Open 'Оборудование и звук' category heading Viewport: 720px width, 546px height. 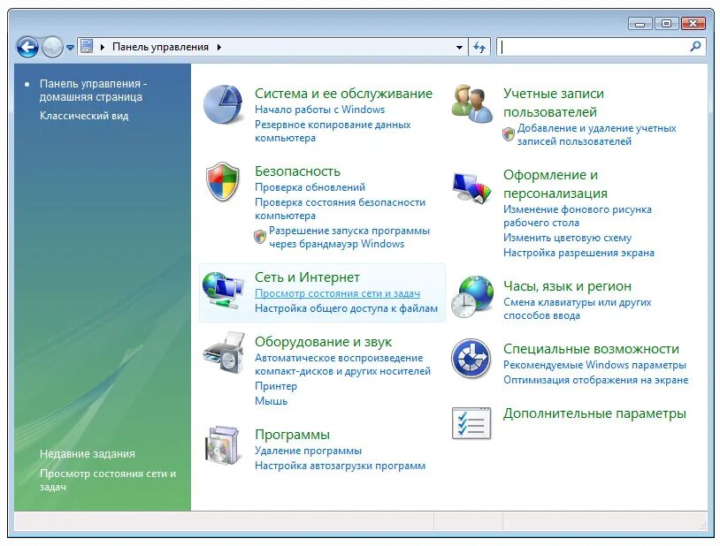(323, 342)
